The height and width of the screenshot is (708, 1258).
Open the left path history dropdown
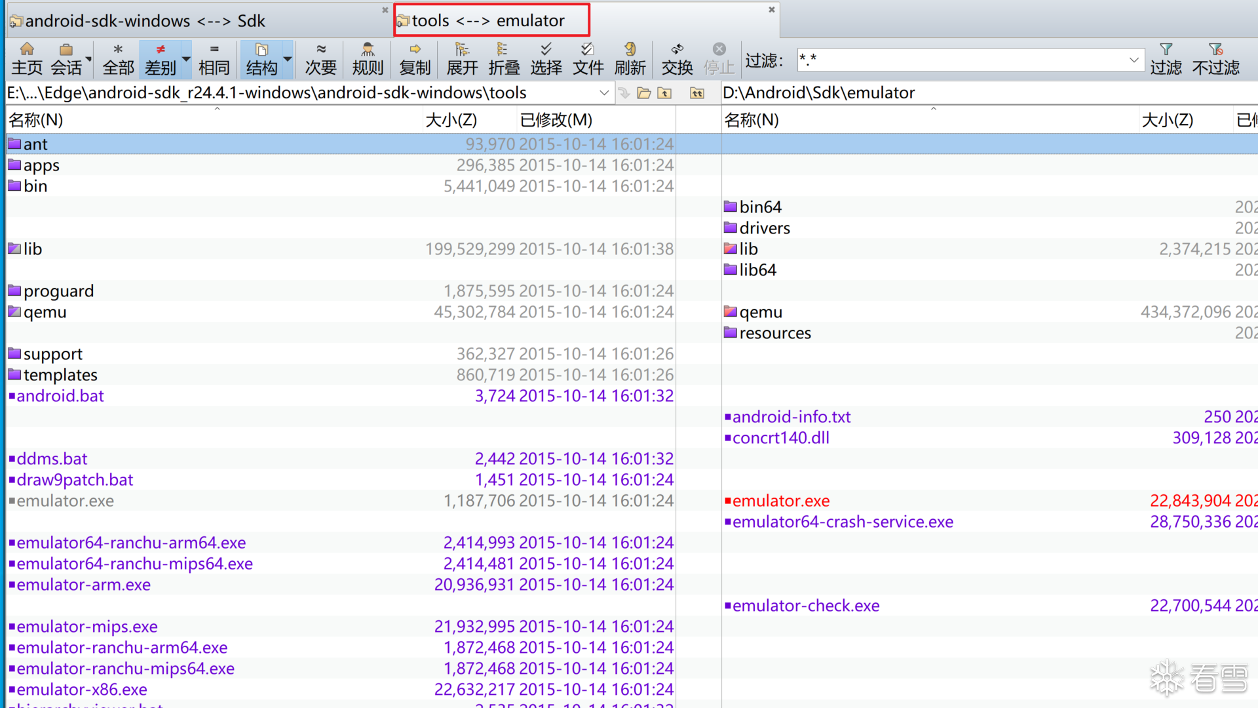click(604, 93)
